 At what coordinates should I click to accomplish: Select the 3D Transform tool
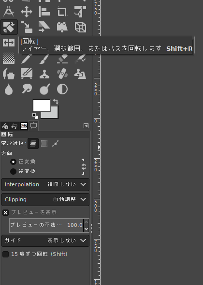pyautogui.click(x=80, y=27)
